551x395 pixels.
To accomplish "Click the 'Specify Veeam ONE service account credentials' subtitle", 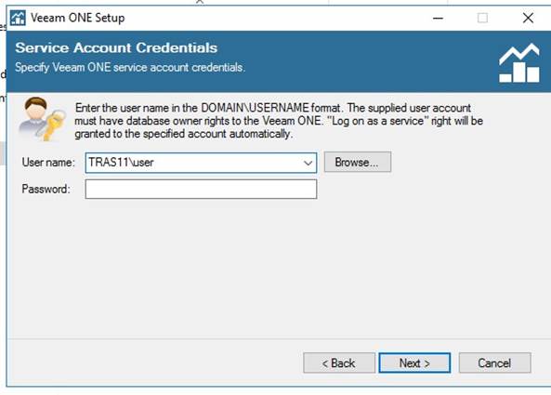I will 130,67.
